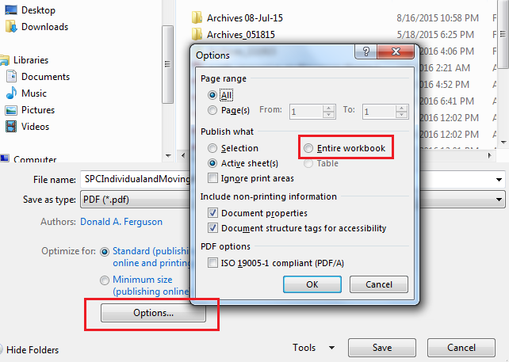
Task: Select the Videos library icon
Action: point(11,127)
